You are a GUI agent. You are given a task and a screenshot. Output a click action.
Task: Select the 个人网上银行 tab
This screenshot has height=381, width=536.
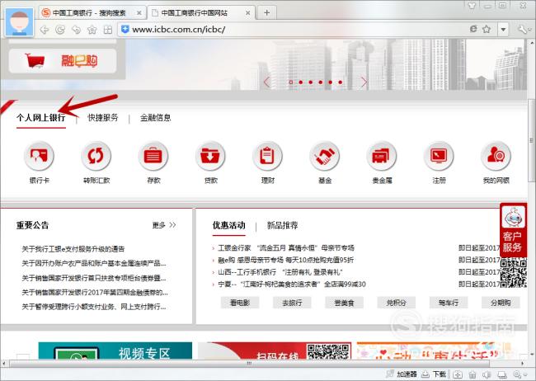pos(41,118)
